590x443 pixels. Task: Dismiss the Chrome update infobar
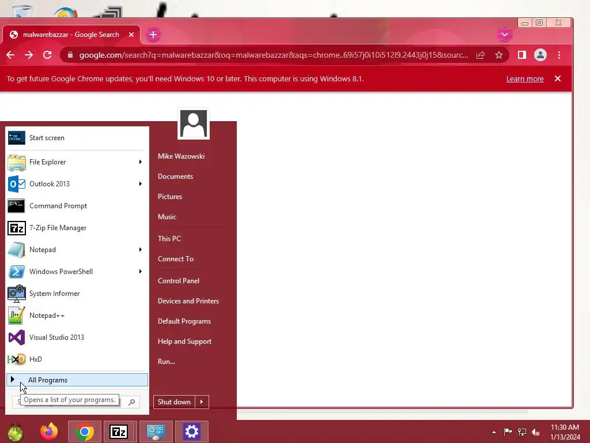[558, 78]
